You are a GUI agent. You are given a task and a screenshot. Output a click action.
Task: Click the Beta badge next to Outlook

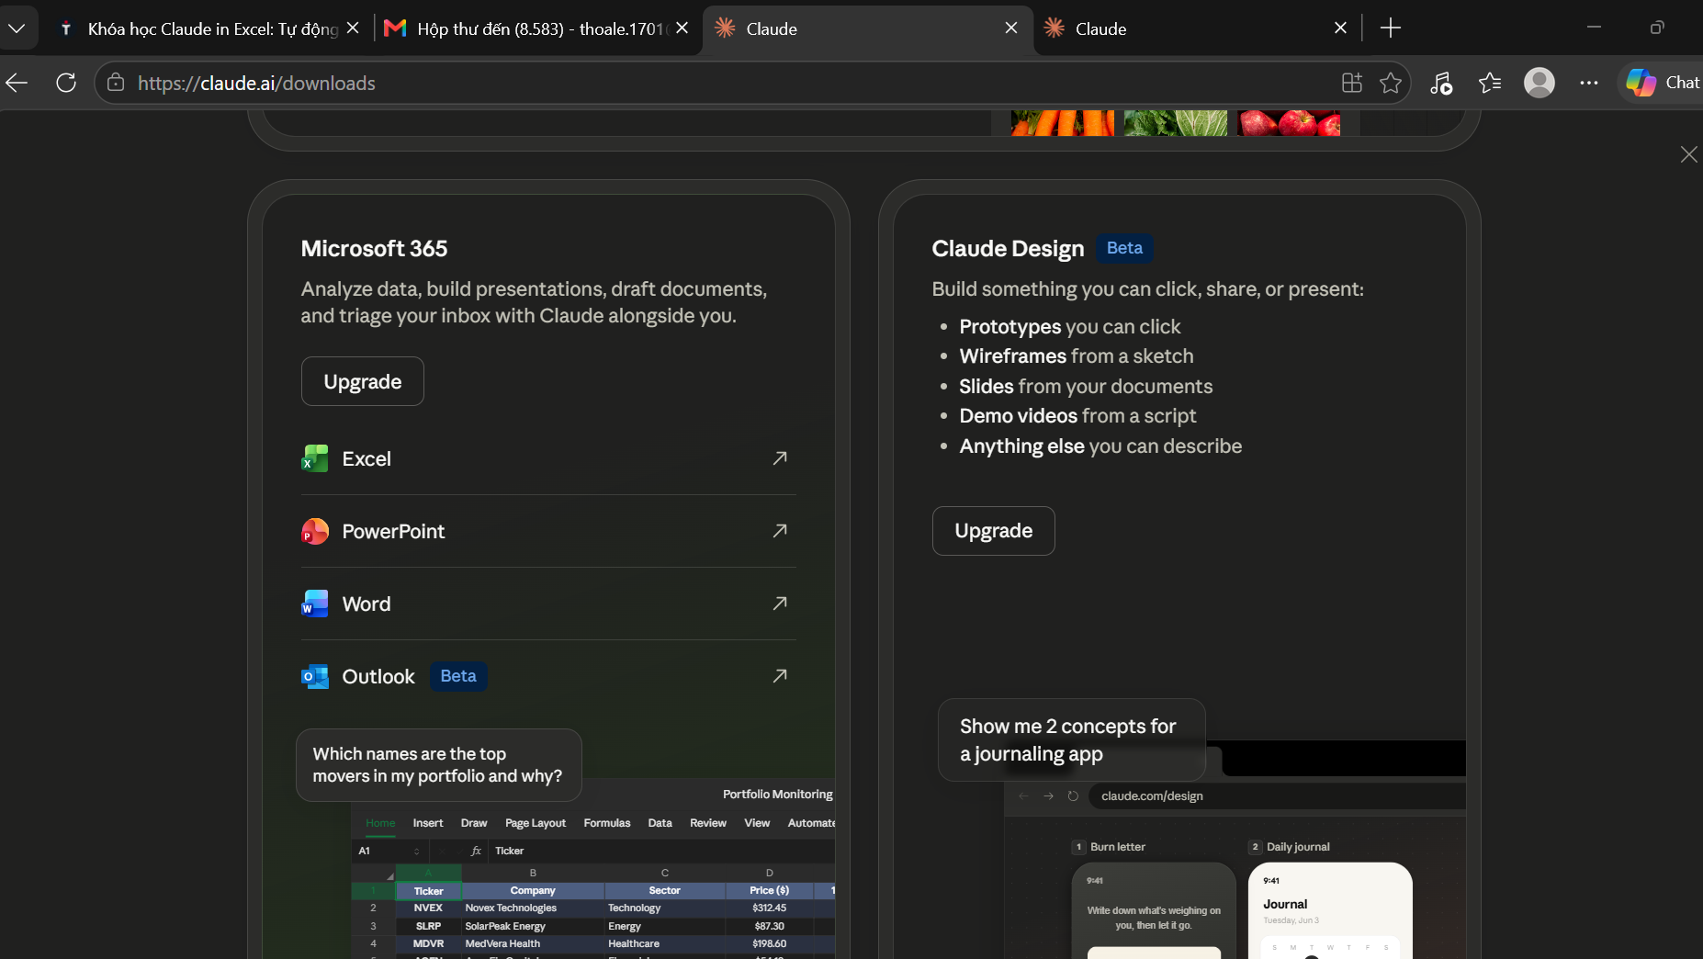pos(458,676)
